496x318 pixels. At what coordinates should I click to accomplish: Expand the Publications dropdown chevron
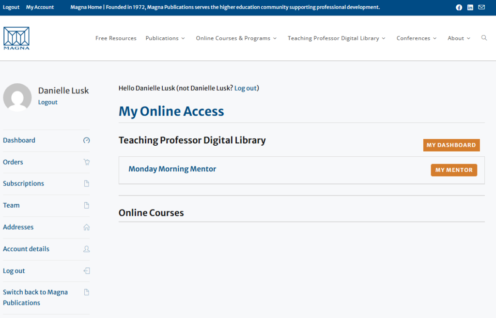183,38
